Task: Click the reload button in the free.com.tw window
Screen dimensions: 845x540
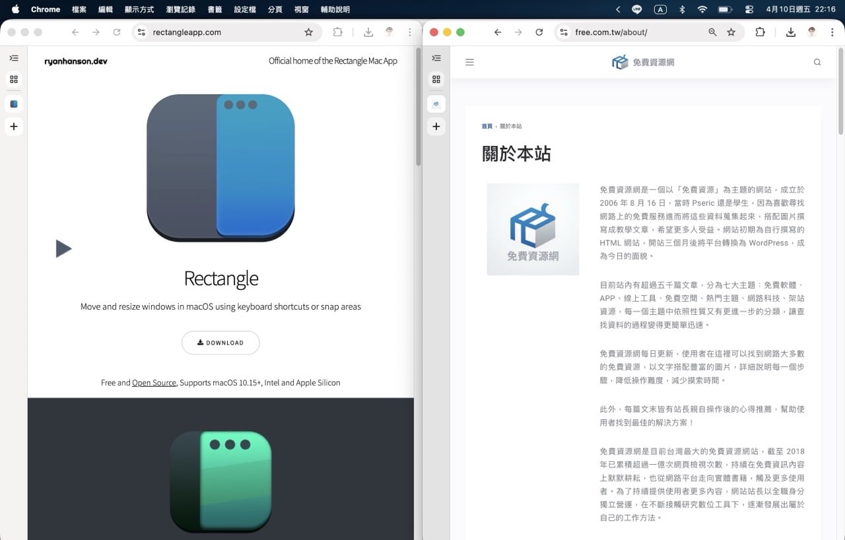Action: [x=539, y=32]
